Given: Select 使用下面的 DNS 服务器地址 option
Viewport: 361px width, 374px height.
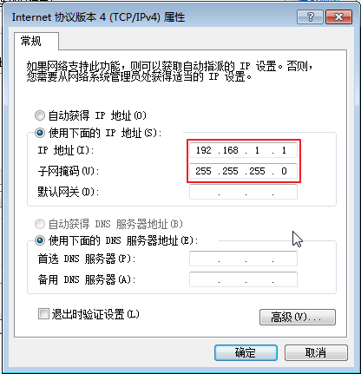Looking at the screenshot, I should pyautogui.click(x=40, y=240).
